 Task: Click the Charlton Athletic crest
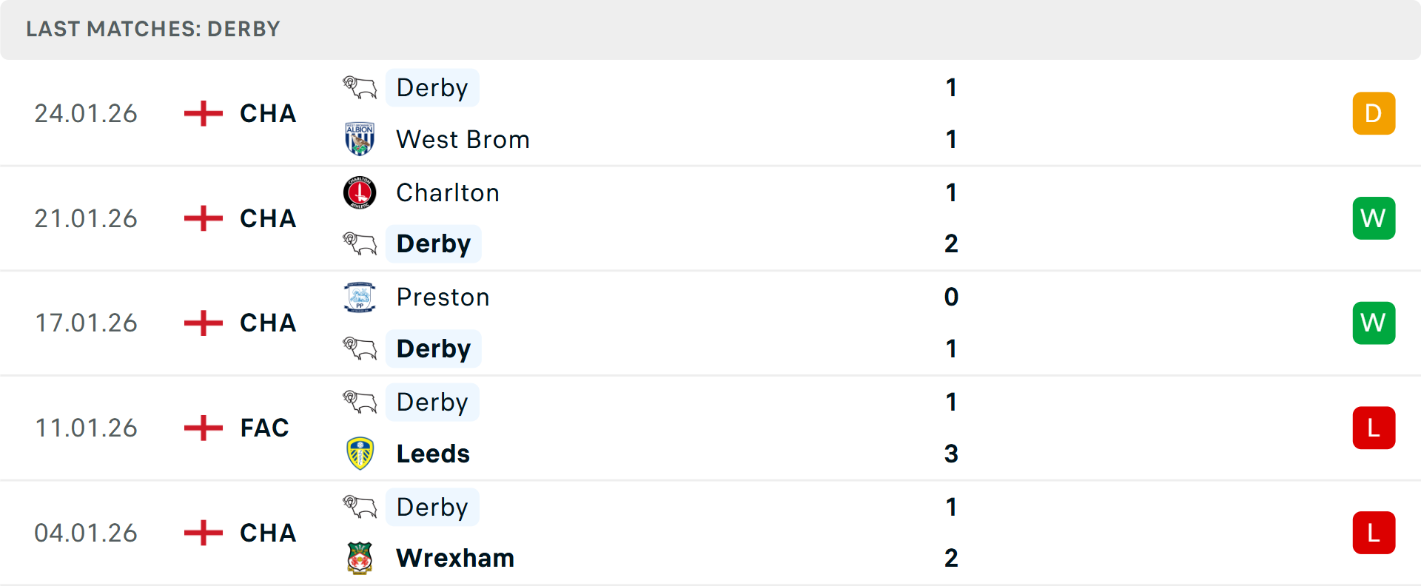tap(358, 192)
